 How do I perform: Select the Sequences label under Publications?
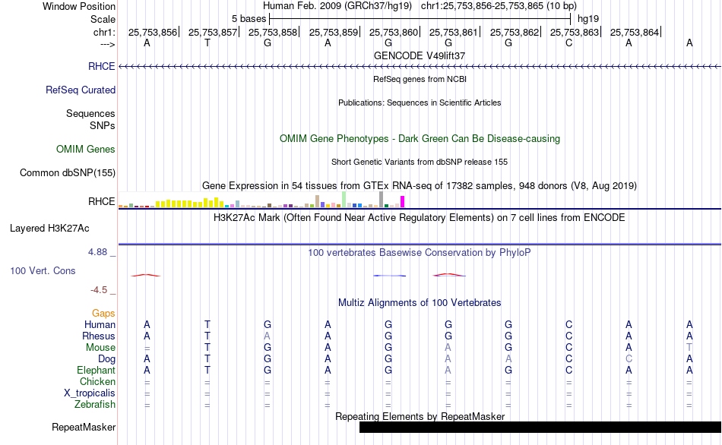(x=90, y=113)
